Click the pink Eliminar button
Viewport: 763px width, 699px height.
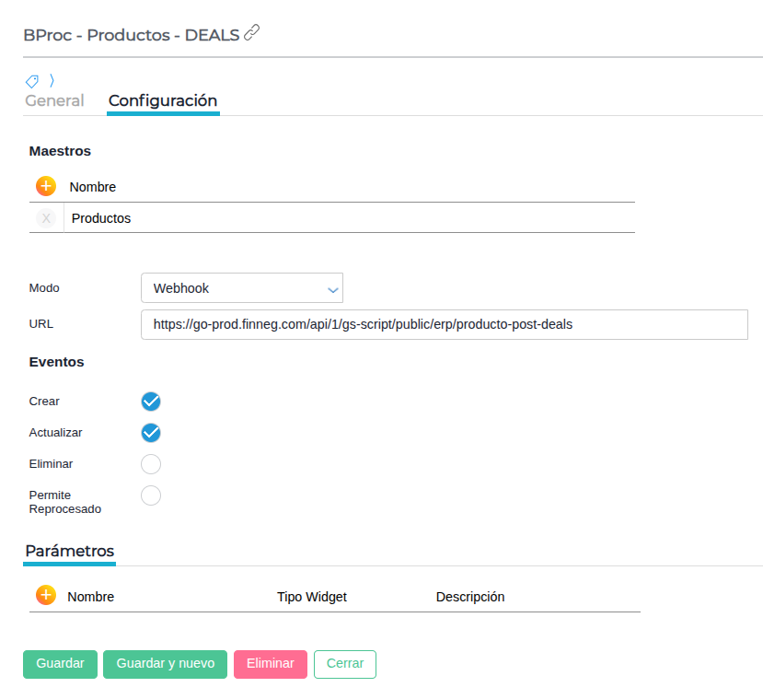[270, 664]
